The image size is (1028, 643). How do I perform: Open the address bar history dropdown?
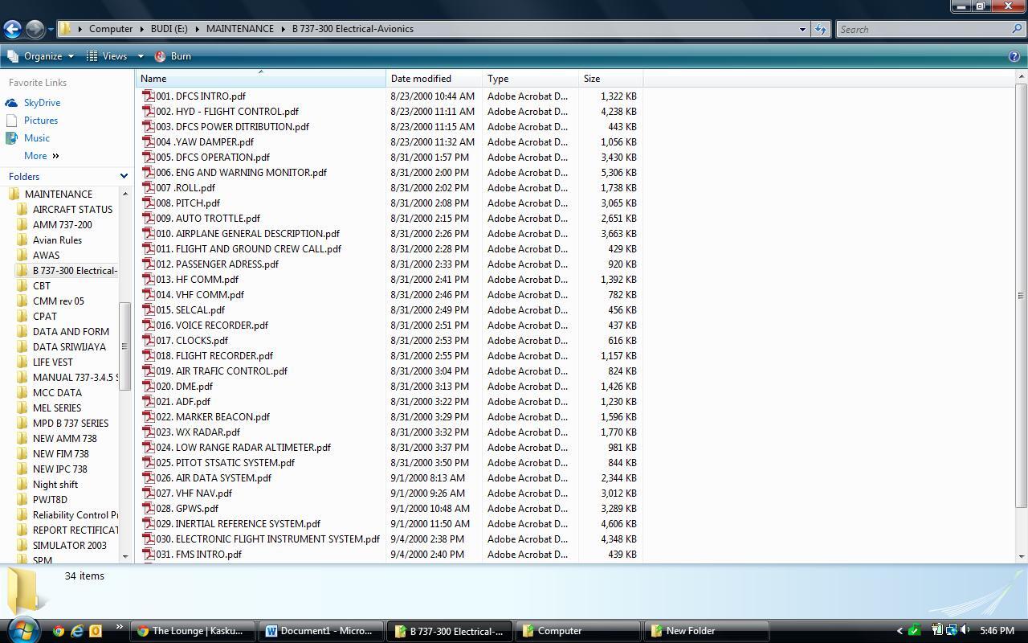coord(802,29)
